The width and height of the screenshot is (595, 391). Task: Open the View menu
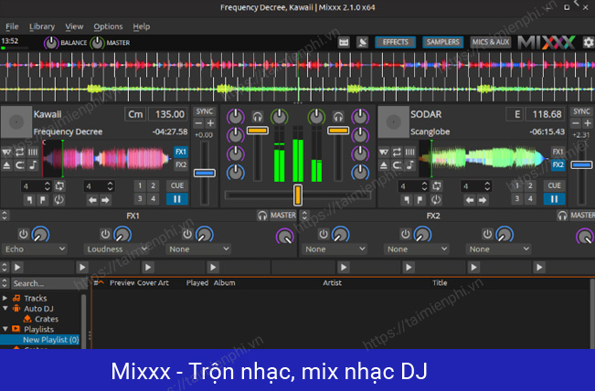[74, 26]
